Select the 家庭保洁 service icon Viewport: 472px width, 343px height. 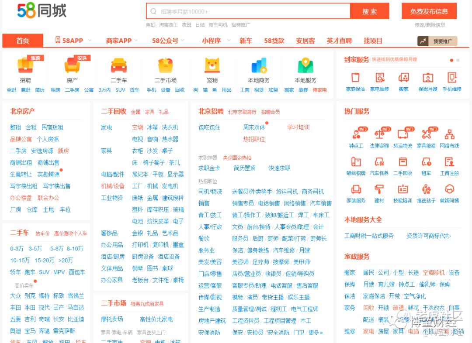pos(355,78)
